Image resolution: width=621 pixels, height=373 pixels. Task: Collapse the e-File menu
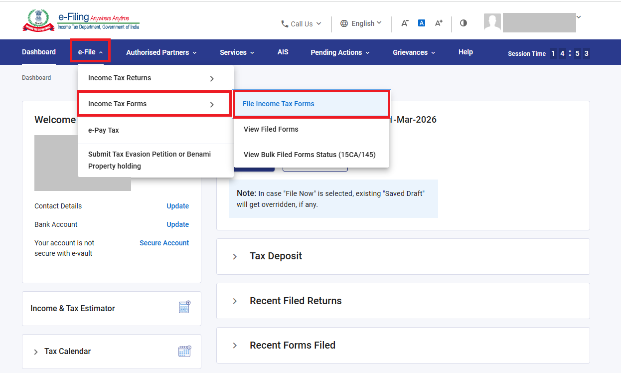[x=90, y=52]
